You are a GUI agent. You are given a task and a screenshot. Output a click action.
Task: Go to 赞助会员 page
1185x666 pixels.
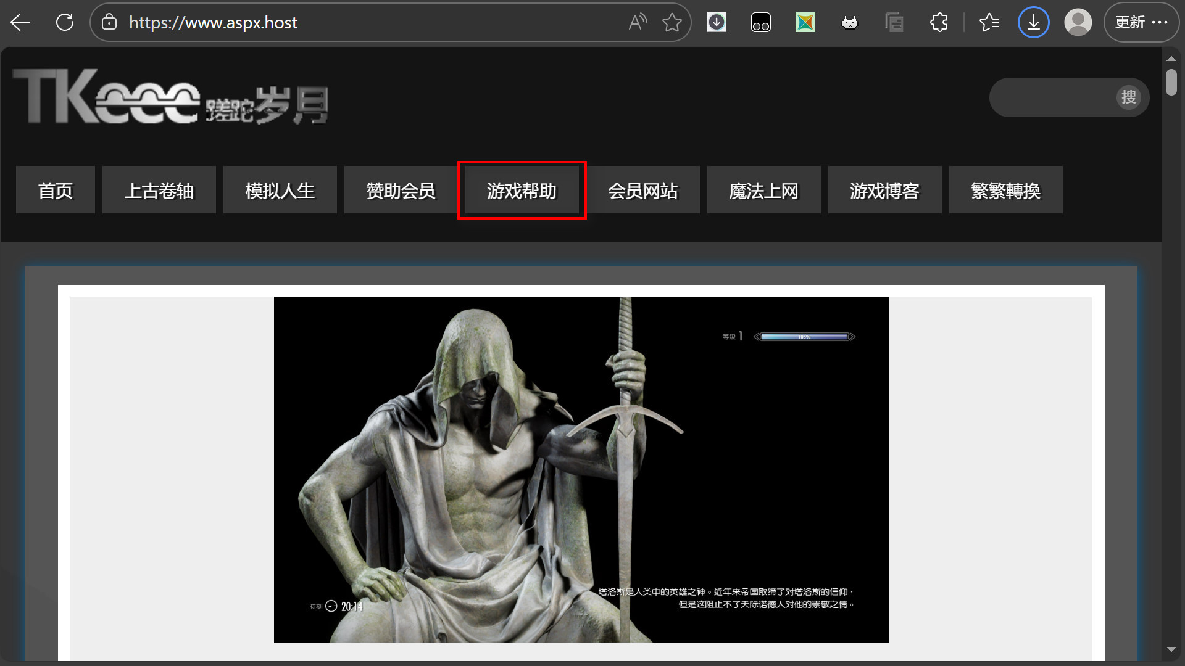[401, 191]
